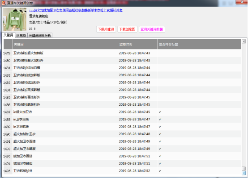Click row number 1479

(x=7, y=53)
